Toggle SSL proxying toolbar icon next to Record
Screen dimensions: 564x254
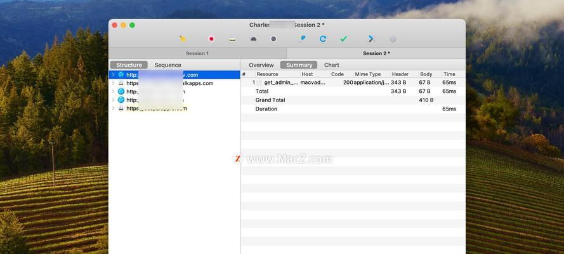tap(232, 39)
